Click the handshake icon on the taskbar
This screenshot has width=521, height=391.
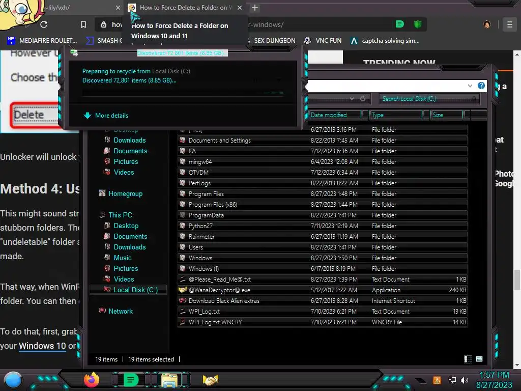[x=210, y=380]
